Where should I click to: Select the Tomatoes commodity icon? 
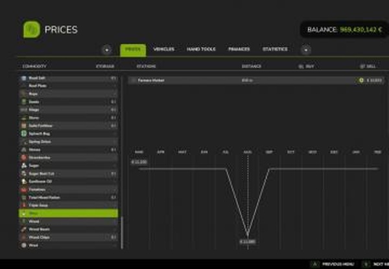point(24,189)
